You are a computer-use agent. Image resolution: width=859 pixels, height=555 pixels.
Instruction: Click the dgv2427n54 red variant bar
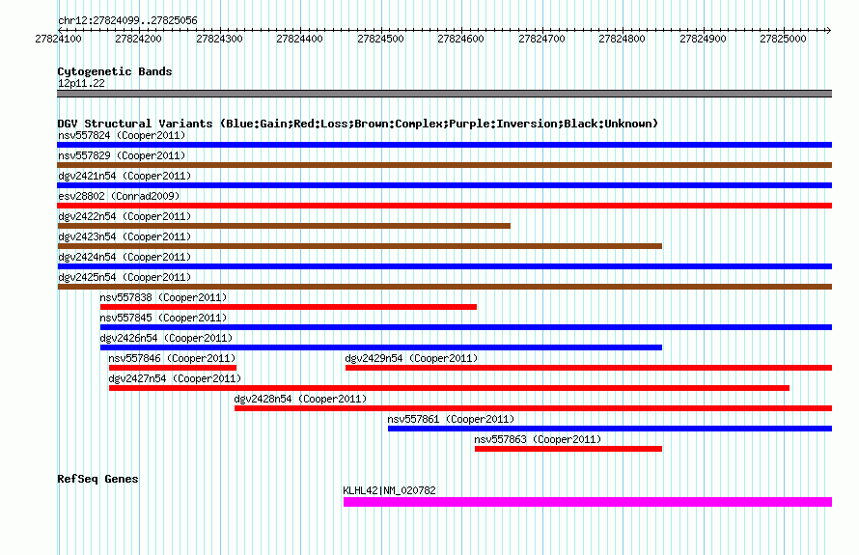[x=449, y=388]
